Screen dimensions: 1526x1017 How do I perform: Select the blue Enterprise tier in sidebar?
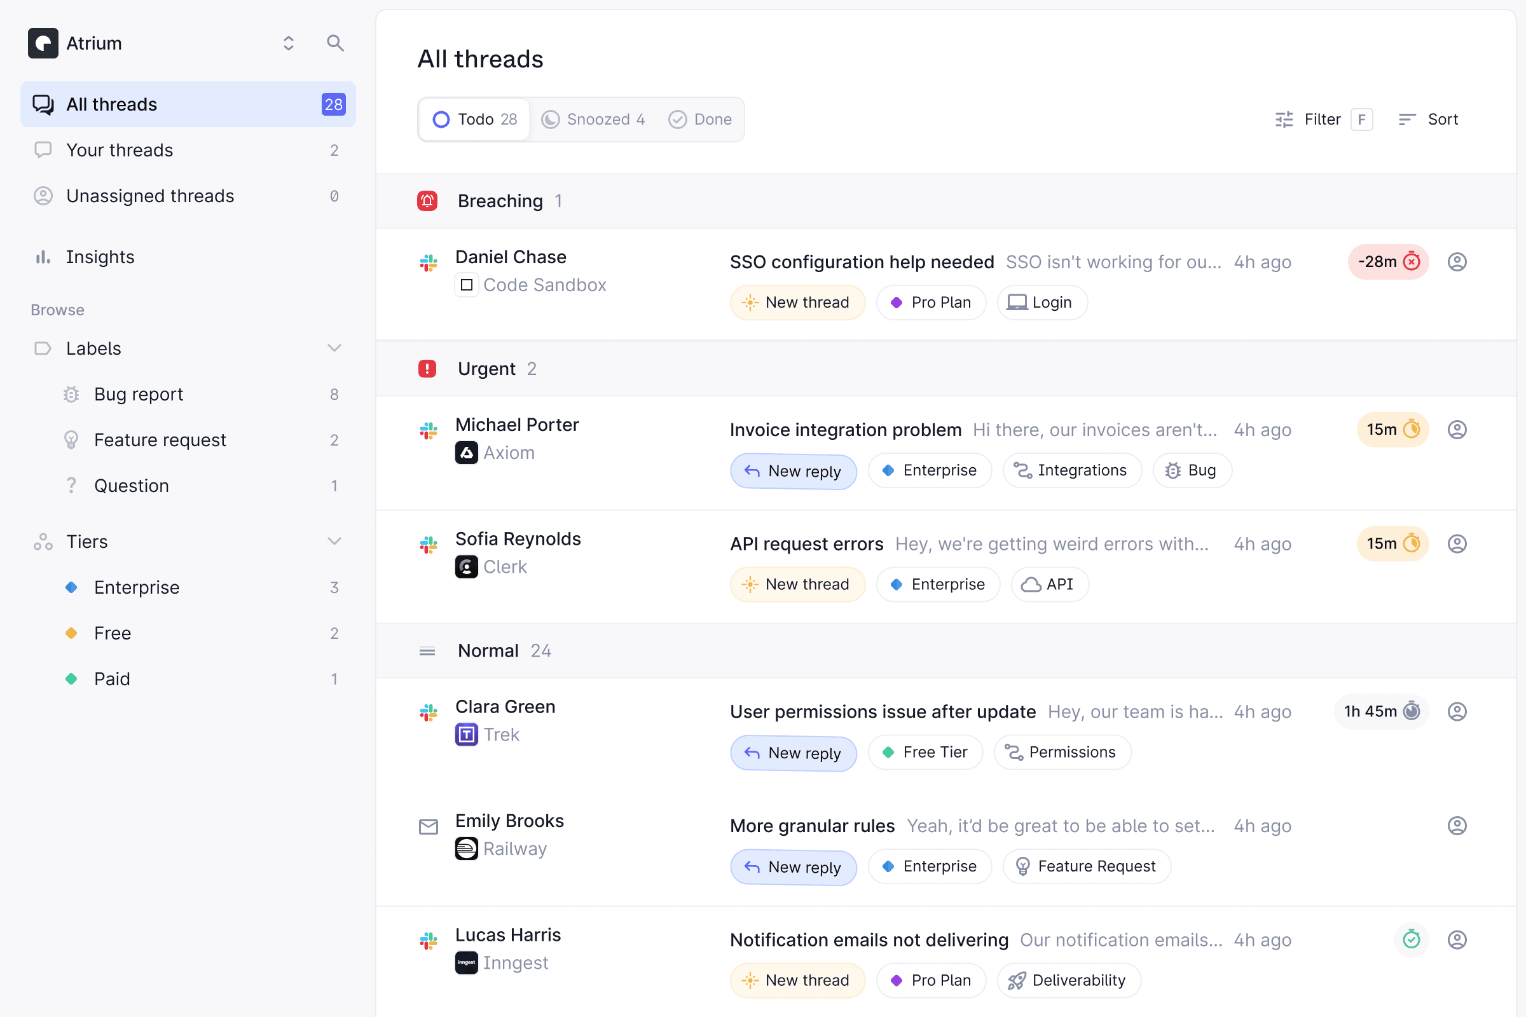coord(136,587)
